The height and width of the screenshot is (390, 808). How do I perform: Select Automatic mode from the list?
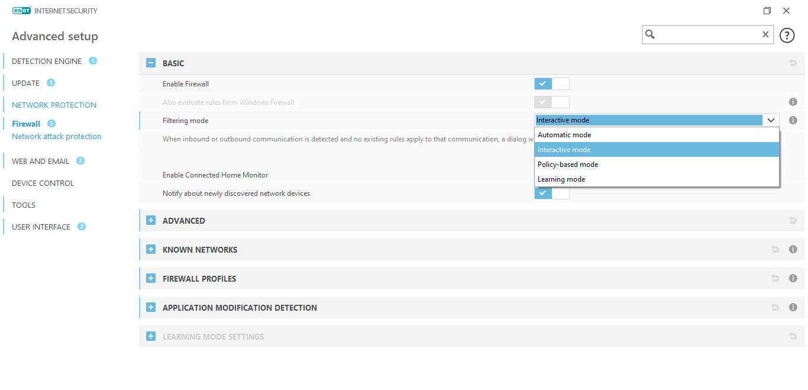point(564,135)
